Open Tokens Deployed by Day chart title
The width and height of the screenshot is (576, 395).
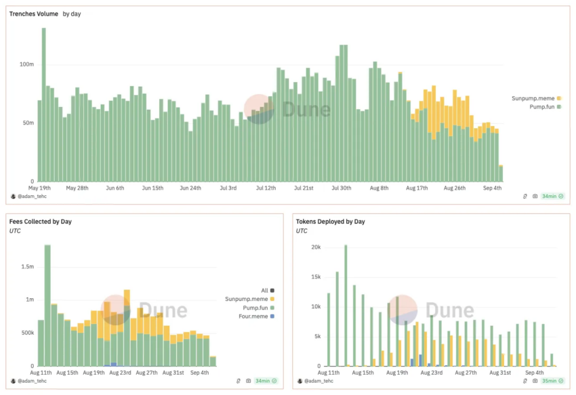point(330,222)
